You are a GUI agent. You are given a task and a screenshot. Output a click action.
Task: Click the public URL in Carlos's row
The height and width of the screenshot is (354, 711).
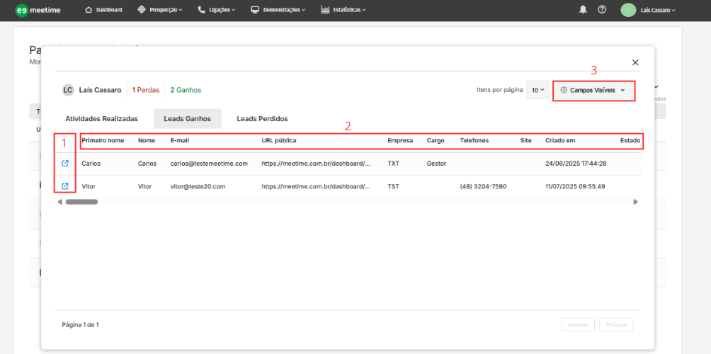tap(316, 163)
